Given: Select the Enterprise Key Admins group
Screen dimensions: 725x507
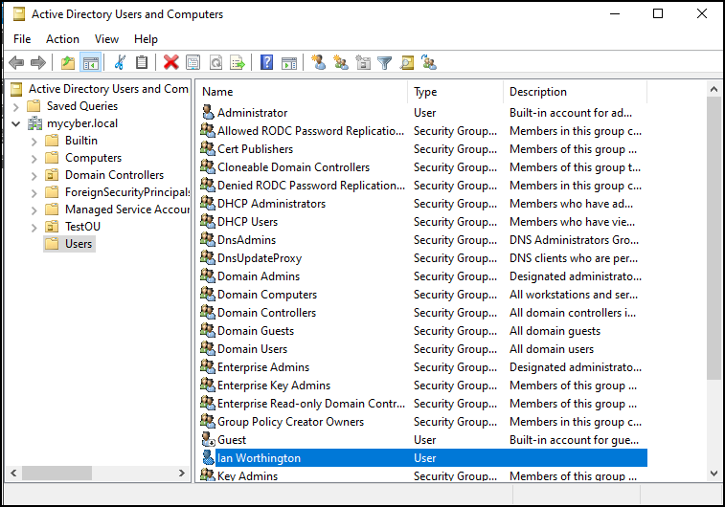Looking at the screenshot, I should tap(274, 386).
